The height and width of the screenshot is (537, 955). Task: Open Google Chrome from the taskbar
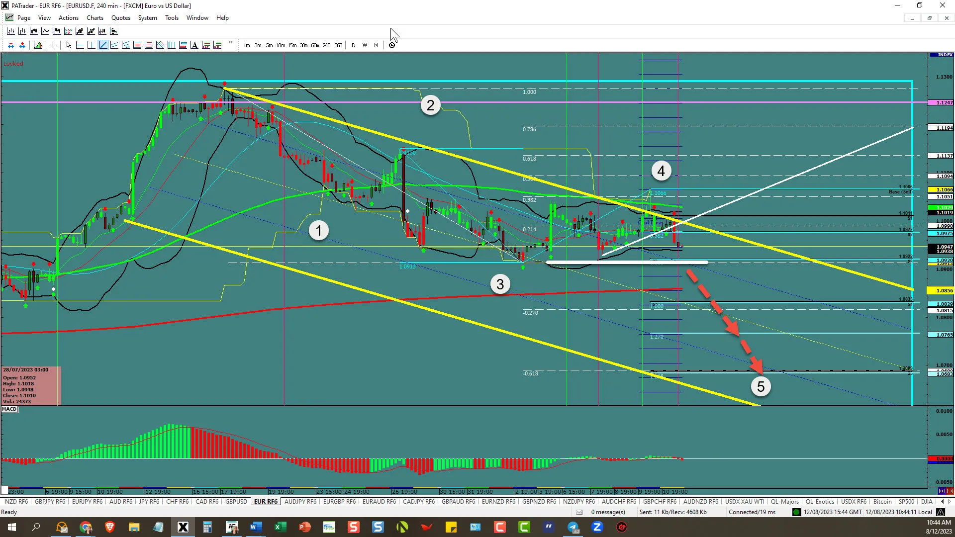click(86, 527)
